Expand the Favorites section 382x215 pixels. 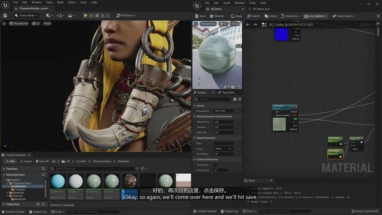(x=4, y=168)
